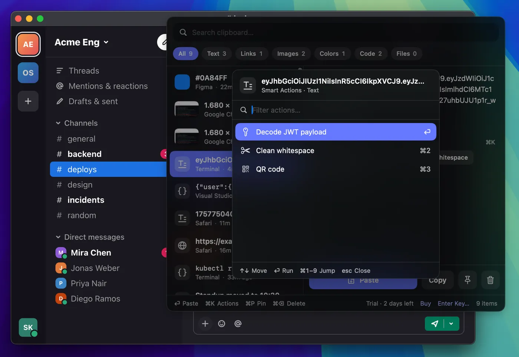Pin the clipboard item with the pin icon
This screenshot has height=357, width=519.
click(467, 280)
